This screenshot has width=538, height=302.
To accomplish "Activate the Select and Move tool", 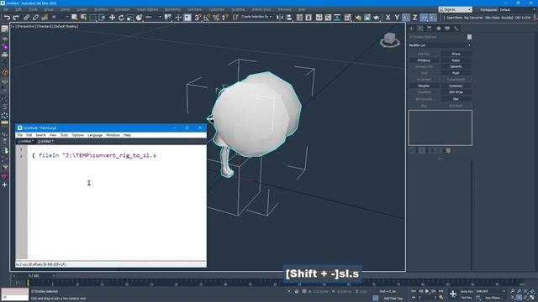I will [112, 18].
